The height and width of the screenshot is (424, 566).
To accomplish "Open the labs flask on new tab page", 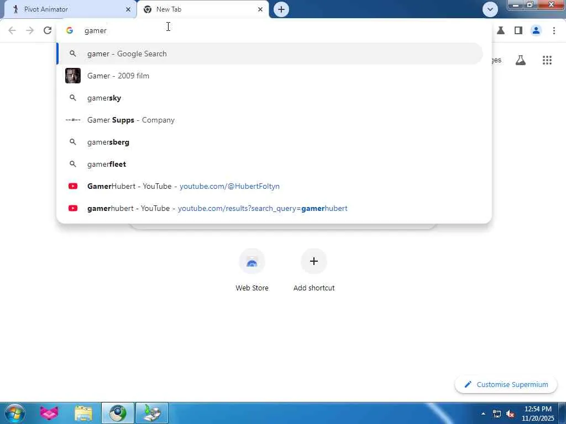I will coord(521,60).
